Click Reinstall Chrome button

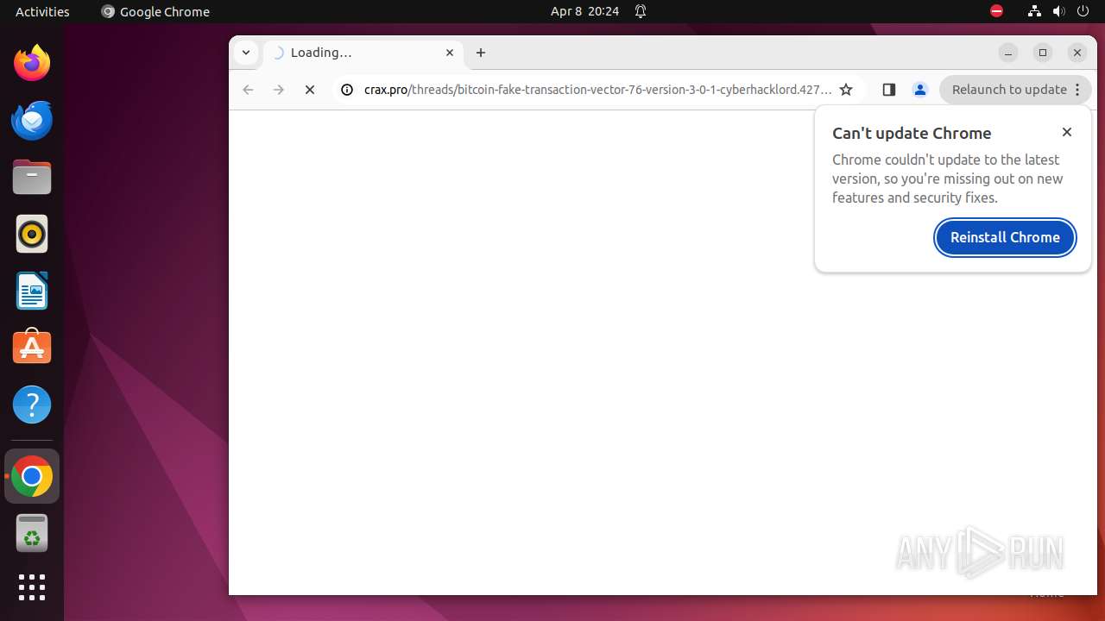pyautogui.click(x=1005, y=237)
